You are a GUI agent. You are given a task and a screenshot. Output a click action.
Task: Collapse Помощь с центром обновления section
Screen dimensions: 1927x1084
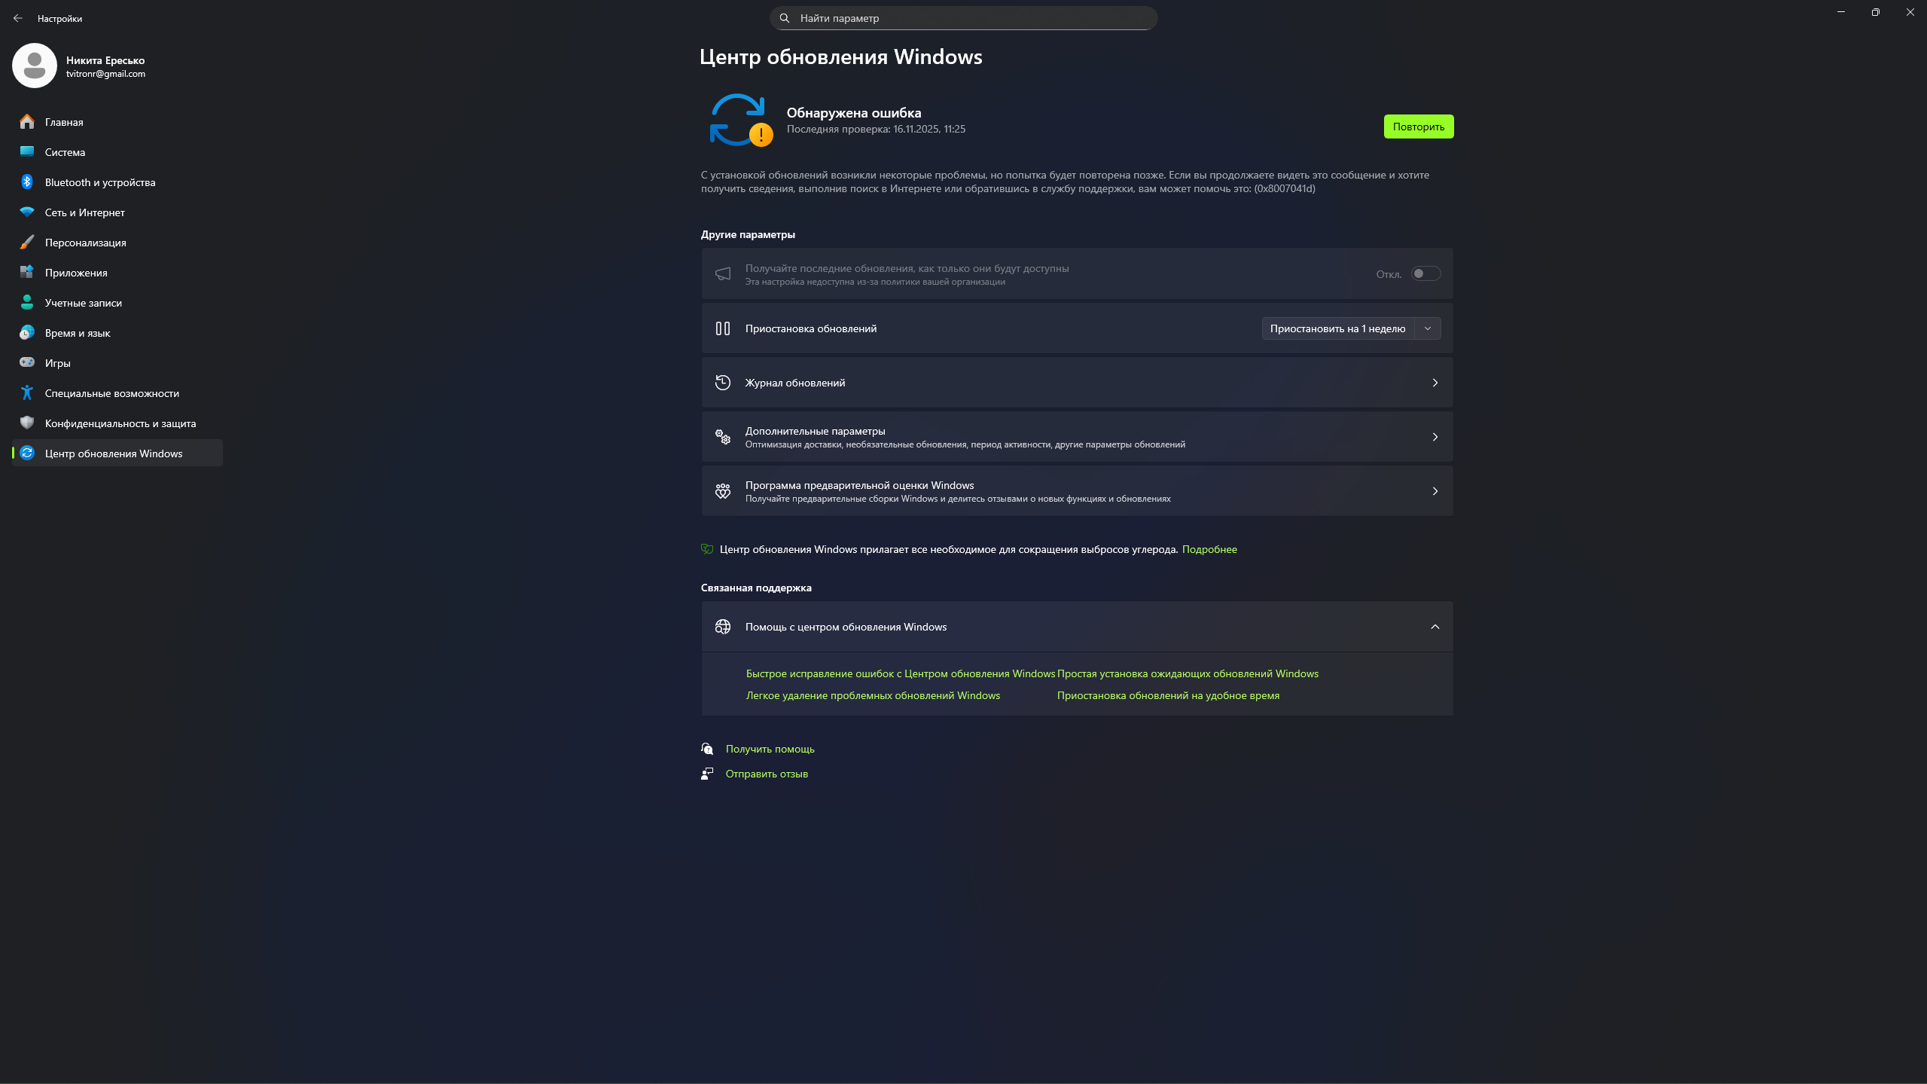[1435, 627]
